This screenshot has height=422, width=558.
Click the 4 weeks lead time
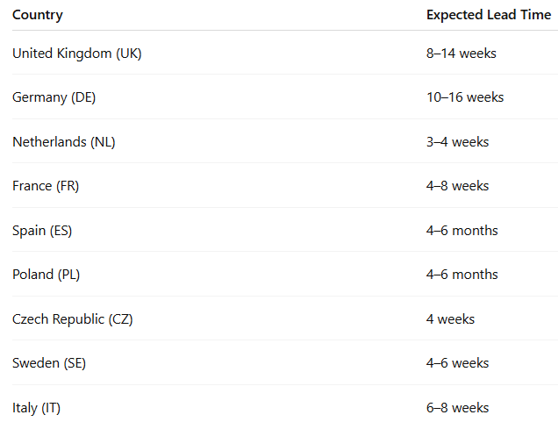(451, 319)
